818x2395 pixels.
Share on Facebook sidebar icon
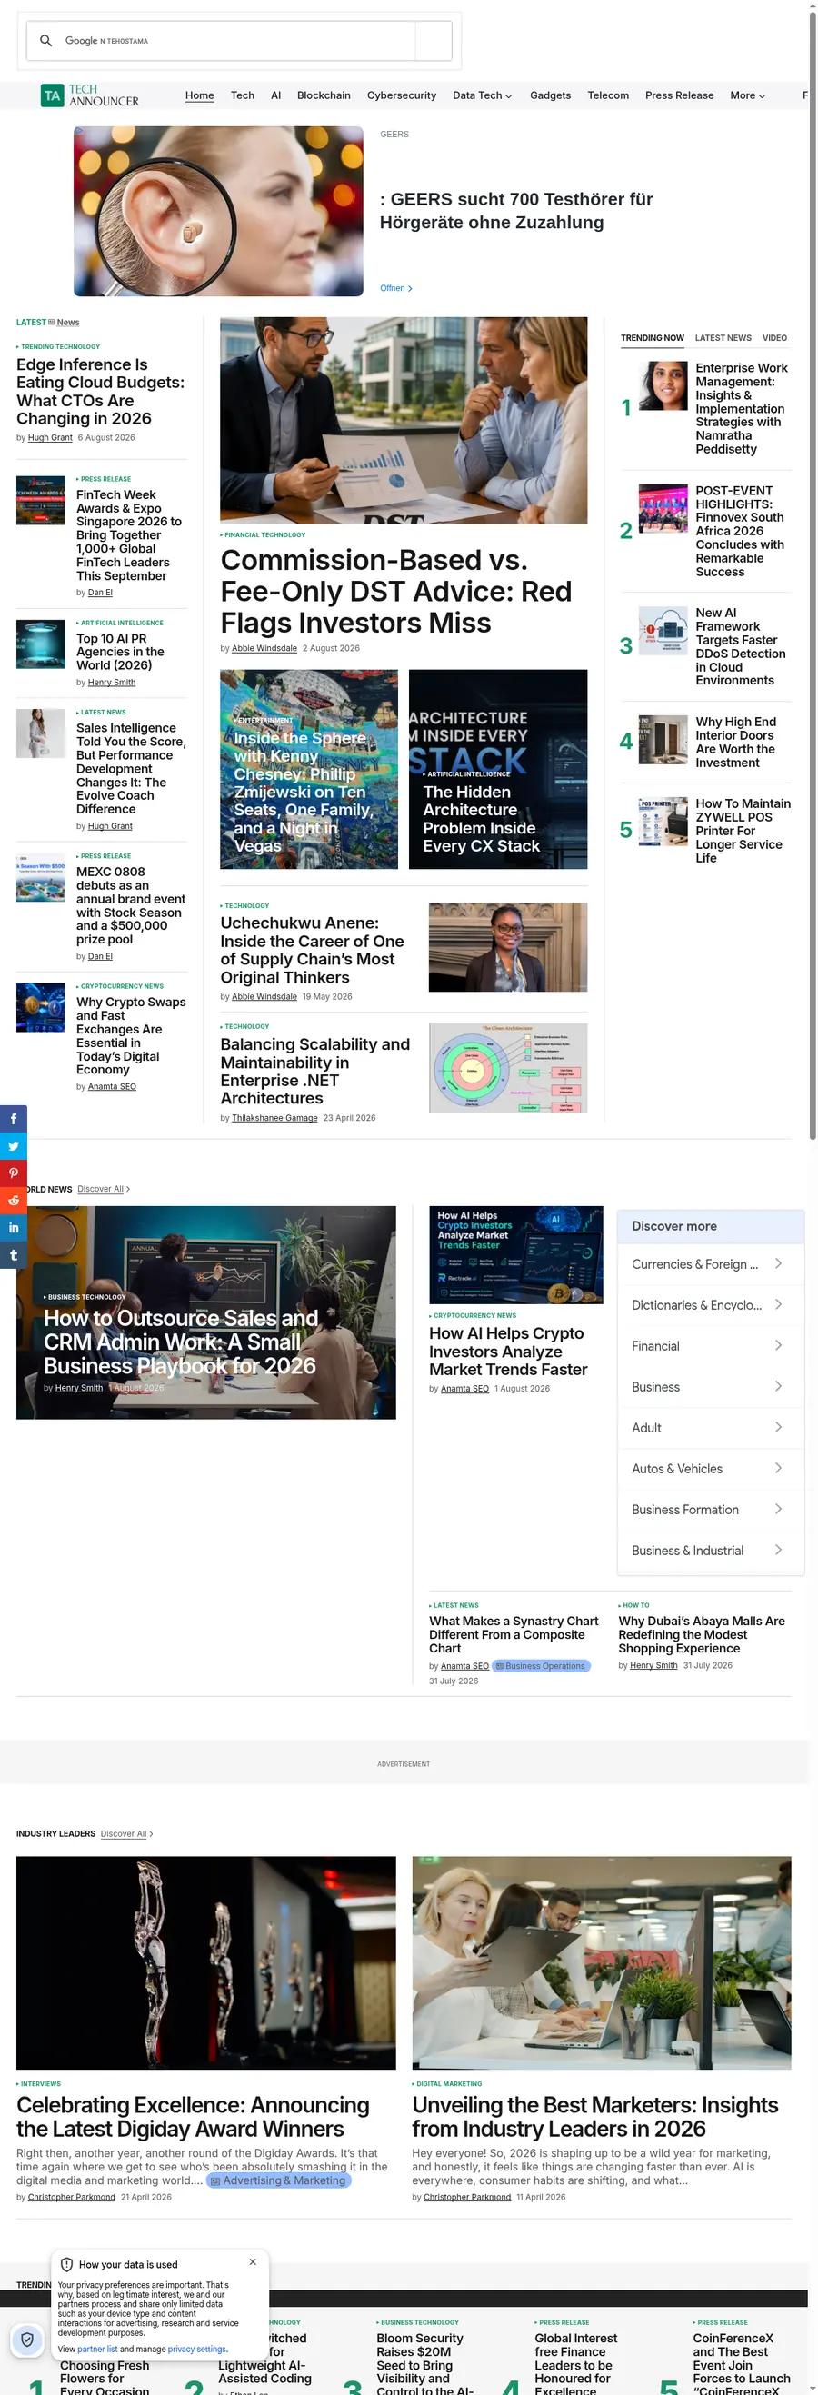[13, 1119]
